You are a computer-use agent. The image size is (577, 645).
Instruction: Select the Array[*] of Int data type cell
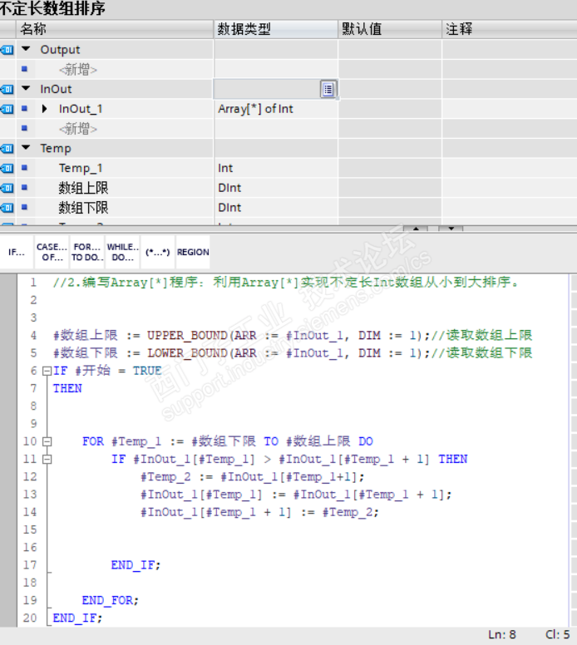(x=276, y=109)
